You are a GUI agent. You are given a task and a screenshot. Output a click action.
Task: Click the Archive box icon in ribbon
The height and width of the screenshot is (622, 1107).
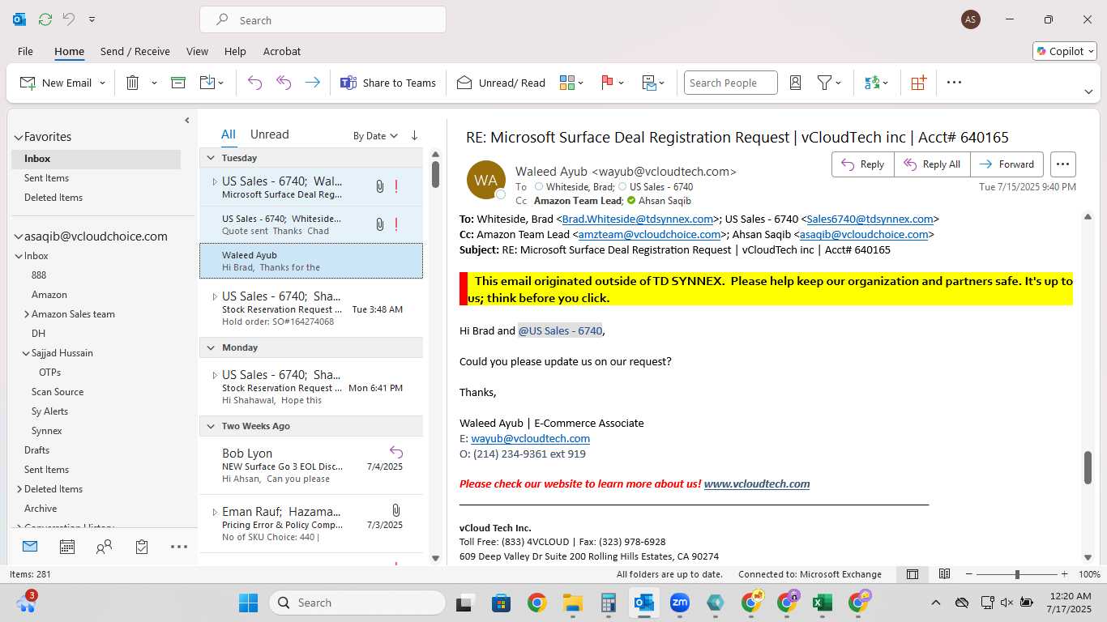[178, 83]
